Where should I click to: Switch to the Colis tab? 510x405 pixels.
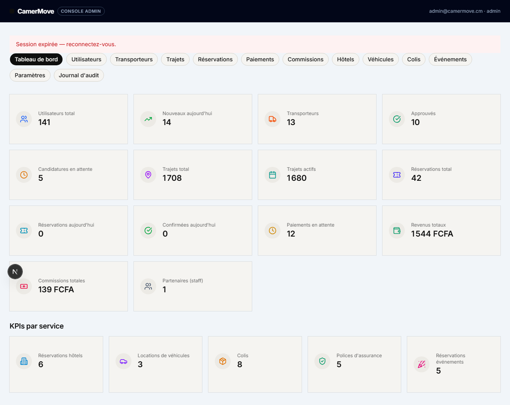click(414, 59)
